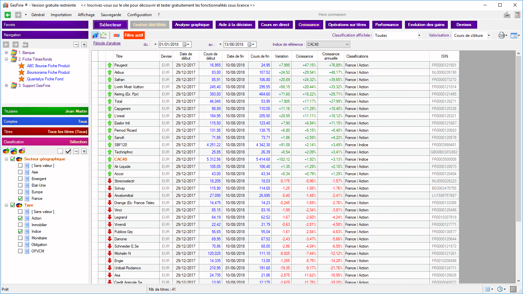Click the Navigation panel back arrow
This screenshot has width=523, height=294.
[6, 44]
